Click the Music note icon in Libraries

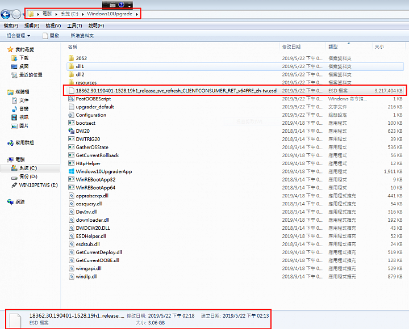14,108
